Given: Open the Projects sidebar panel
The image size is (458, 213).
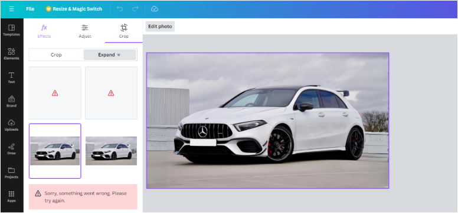Looking at the screenshot, I should click(x=11, y=173).
